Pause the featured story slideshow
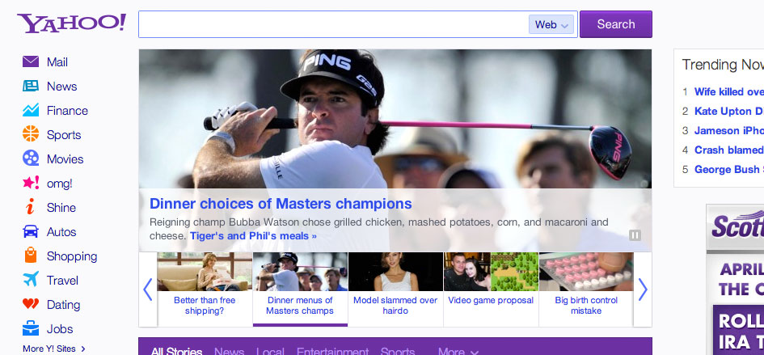Viewport: 764px width, 355px height. coord(635,235)
